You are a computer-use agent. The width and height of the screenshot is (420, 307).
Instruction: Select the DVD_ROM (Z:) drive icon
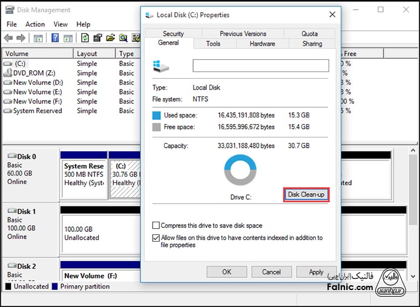tap(7, 73)
